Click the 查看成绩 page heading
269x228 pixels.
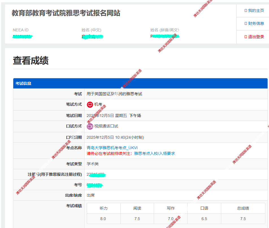coord(31,61)
